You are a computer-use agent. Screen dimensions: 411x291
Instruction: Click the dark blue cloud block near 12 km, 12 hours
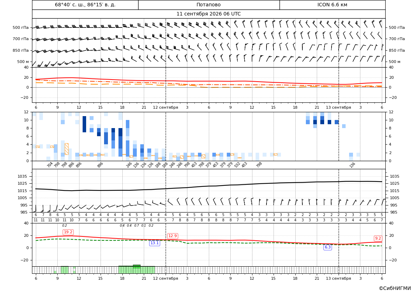[x=84, y=124]
